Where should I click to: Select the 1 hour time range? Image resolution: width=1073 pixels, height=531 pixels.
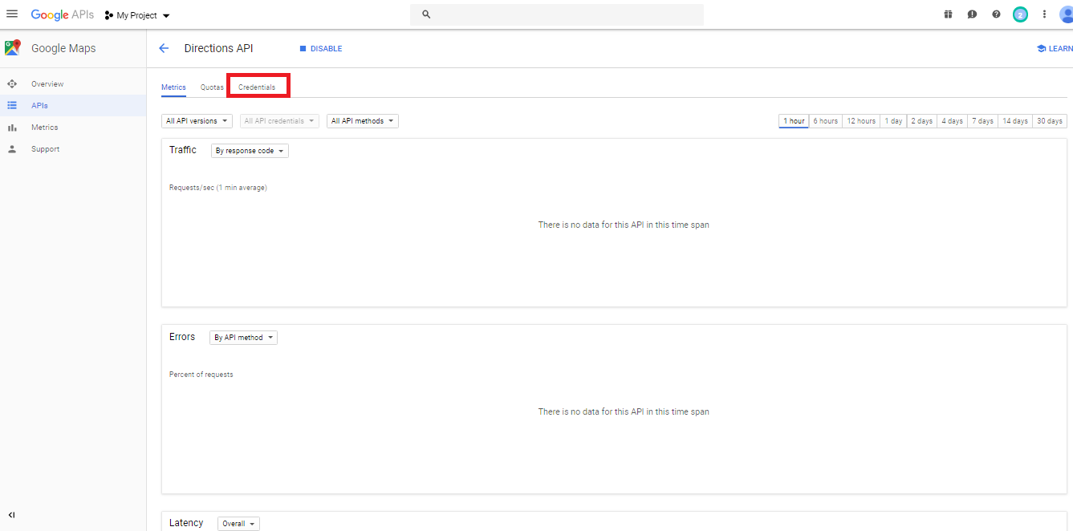click(794, 121)
